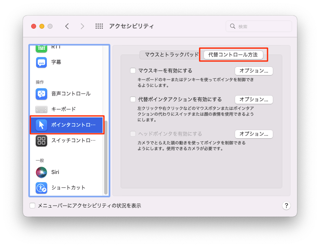Screen dimensions: 320x247
Task: Open オプション for 代替ポインタアクション
Action: point(254,100)
